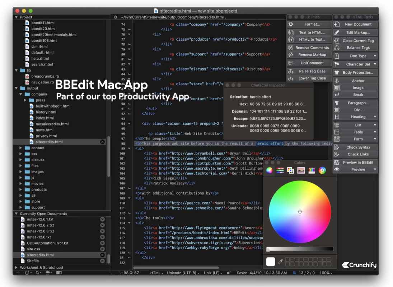Viewport: 393px width, 287px height.
Task: Collapse the Project section
Action: [x=16, y=17]
